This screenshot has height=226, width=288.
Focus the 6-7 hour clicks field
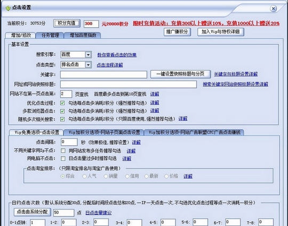[x=233, y=222]
